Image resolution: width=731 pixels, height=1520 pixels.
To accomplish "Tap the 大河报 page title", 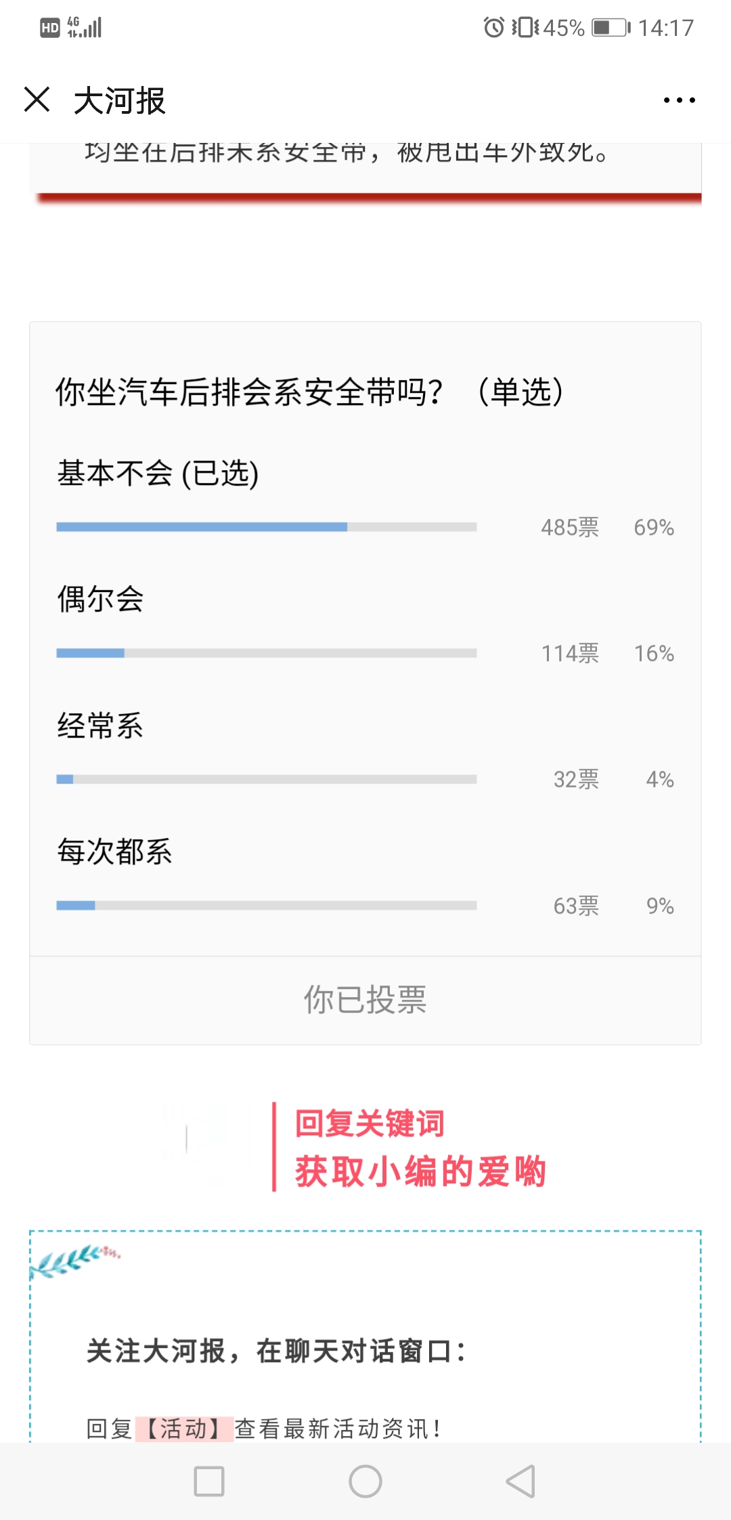I will (x=120, y=101).
